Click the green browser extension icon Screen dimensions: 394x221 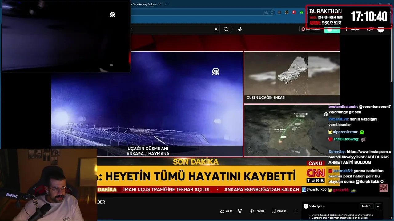[x=302, y=12]
